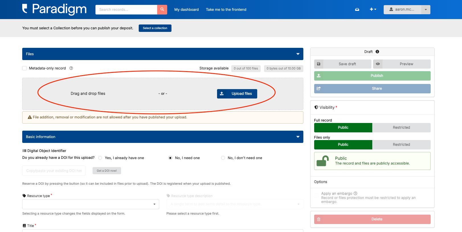Click the Paradigm logo
Image resolution: width=462 pixels, height=232 pixels.
click(54, 9)
